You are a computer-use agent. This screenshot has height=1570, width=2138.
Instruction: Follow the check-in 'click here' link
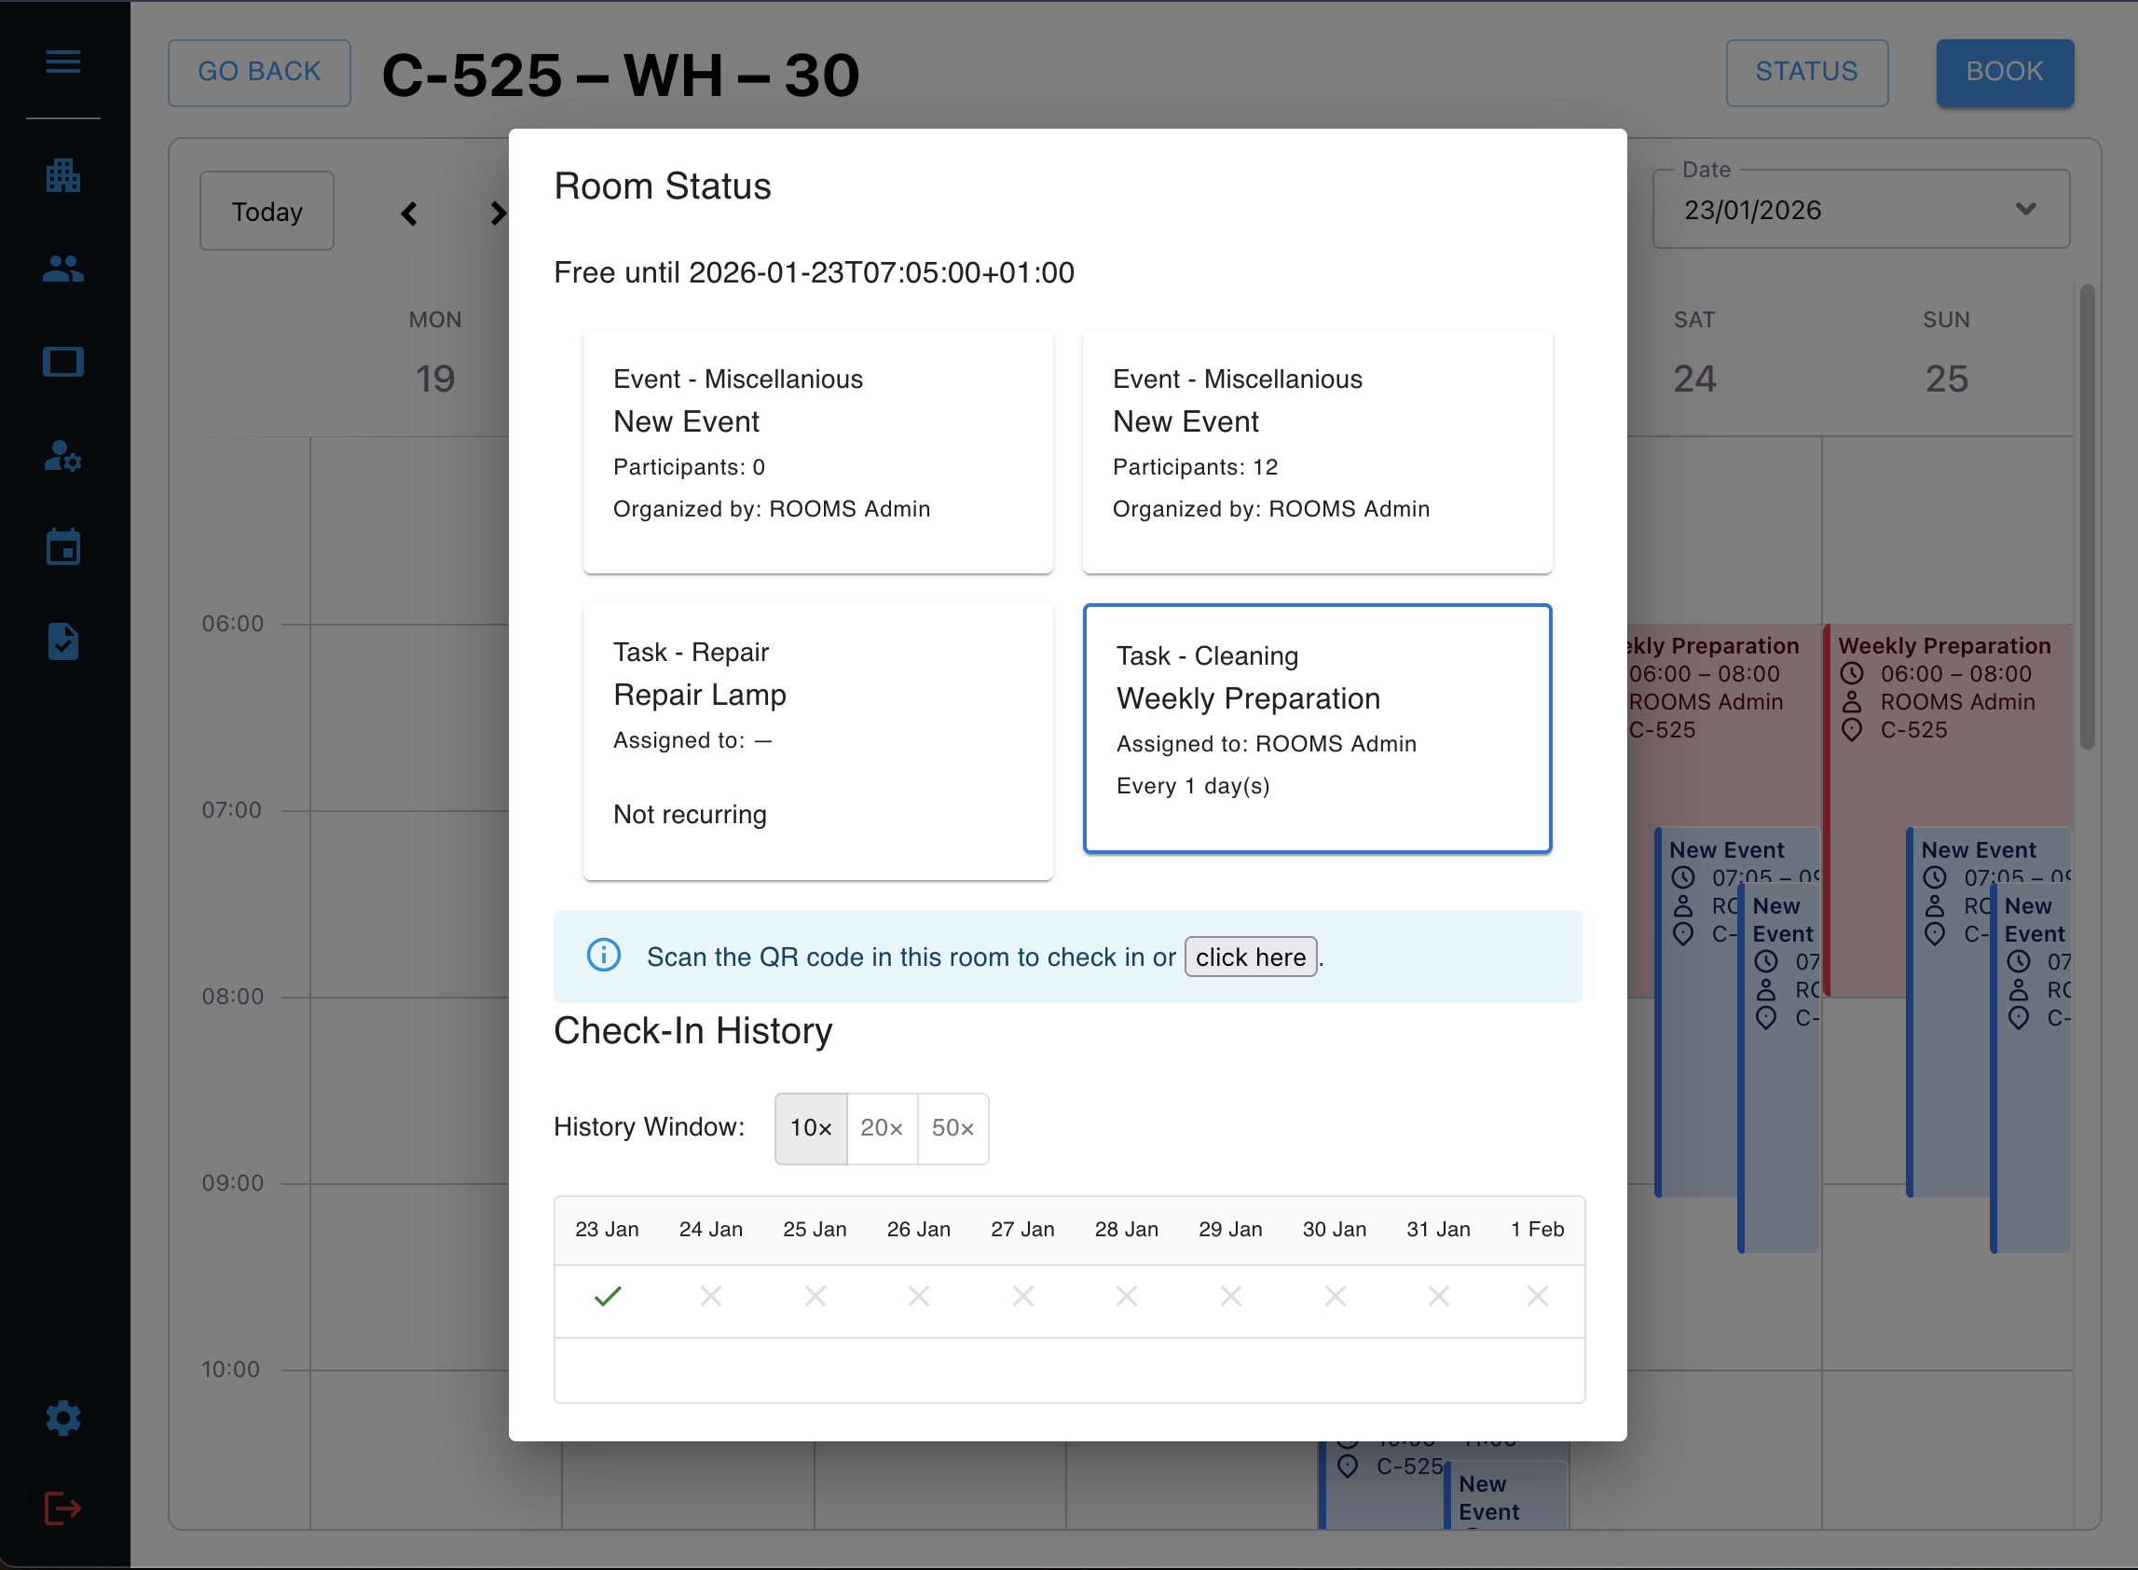click(1250, 957)
